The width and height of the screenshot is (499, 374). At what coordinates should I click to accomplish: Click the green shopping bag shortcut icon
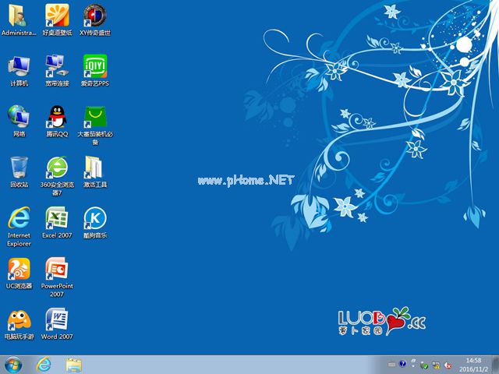coord(95,117)
